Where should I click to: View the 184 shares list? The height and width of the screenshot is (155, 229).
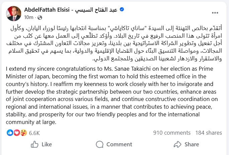point(209,133)
